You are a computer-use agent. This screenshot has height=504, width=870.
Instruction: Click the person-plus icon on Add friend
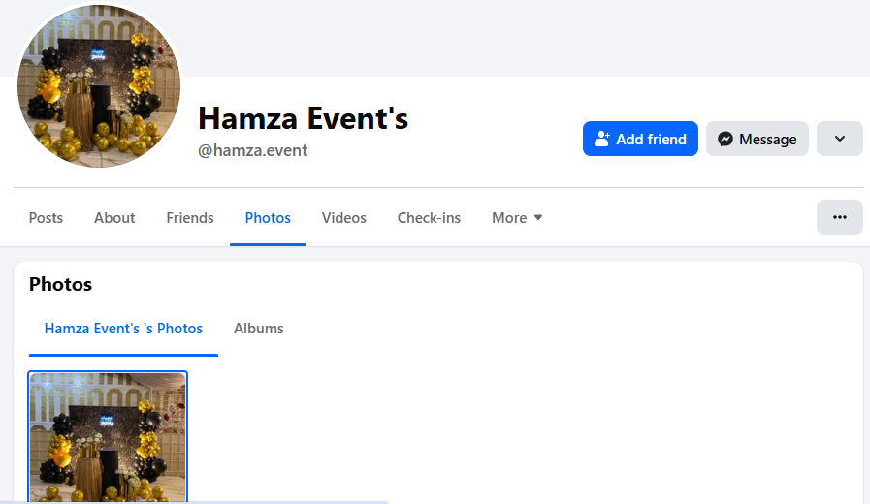pyautogui.click(x=602, y=139)
